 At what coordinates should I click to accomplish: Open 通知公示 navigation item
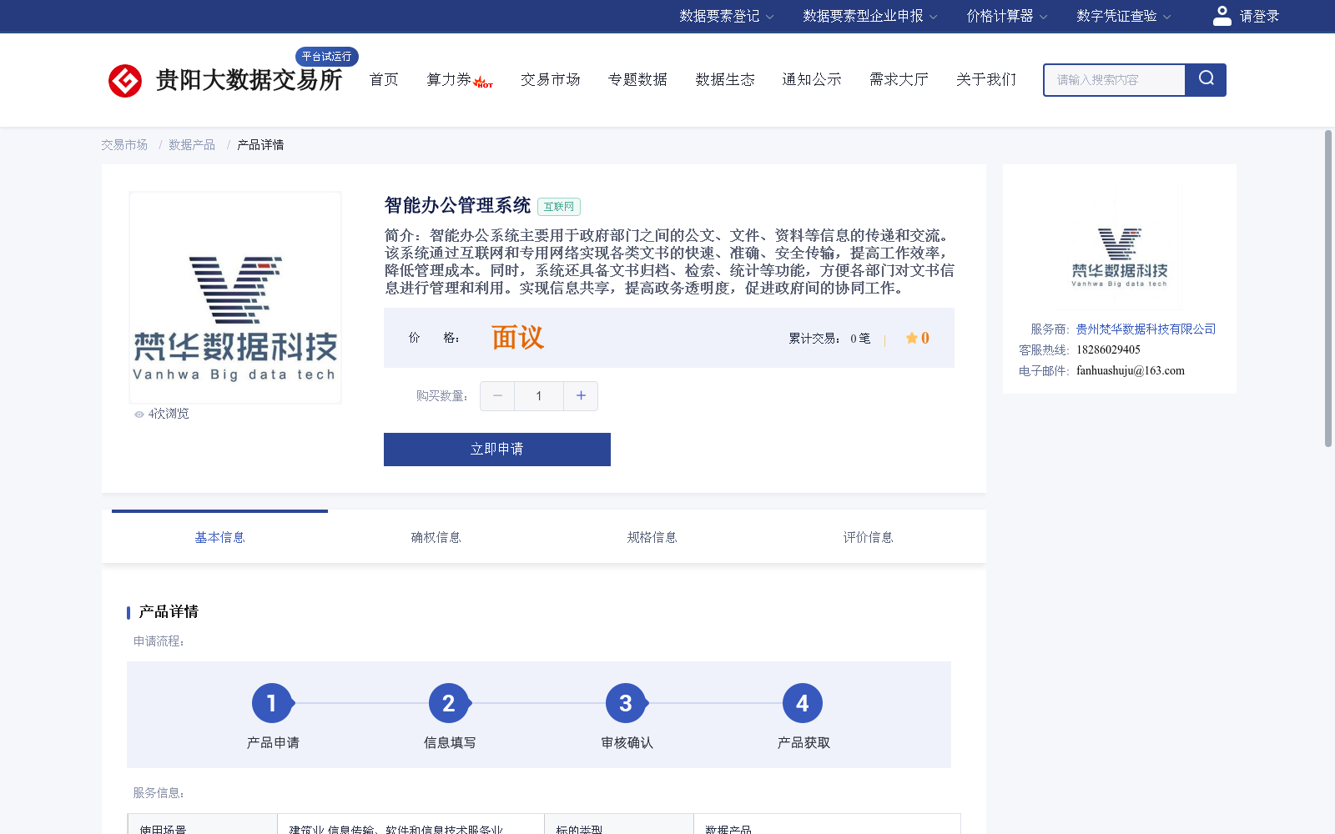812,79
